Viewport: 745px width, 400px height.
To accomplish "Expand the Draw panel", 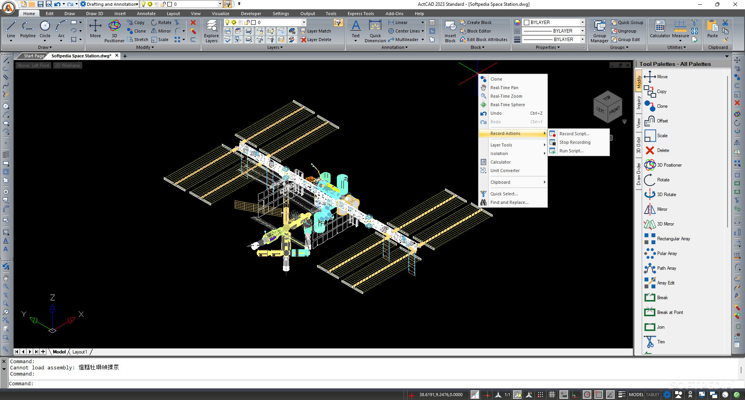I will (45, 47).
